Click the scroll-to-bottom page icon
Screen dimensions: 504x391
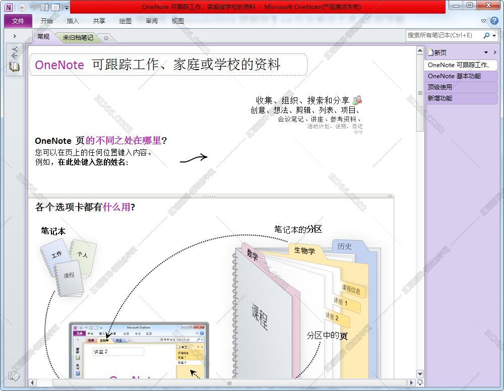point(420,382)
